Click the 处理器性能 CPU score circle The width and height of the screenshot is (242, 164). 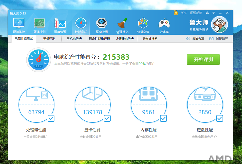[36, 105]
